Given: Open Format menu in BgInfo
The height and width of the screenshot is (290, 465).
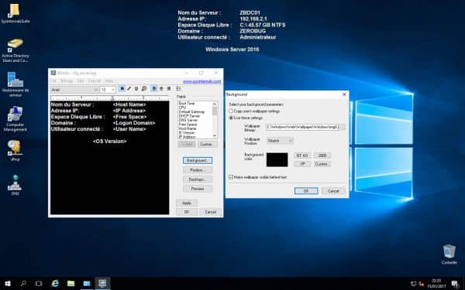Looking at the screenshot, I should [x=95, y=80].
